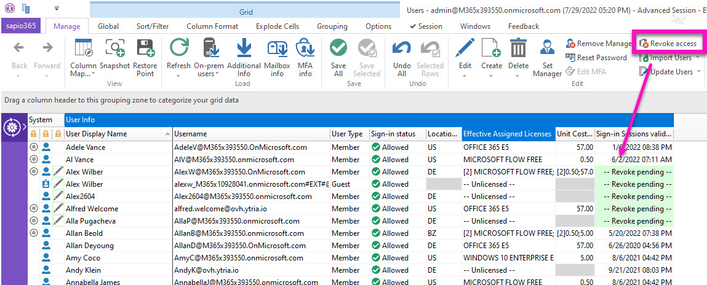The height and width of the screenshot is (285, 707).
Task: Click the Restore Point floppy icon
Action: pyautogui.click(x=145, y=49)
